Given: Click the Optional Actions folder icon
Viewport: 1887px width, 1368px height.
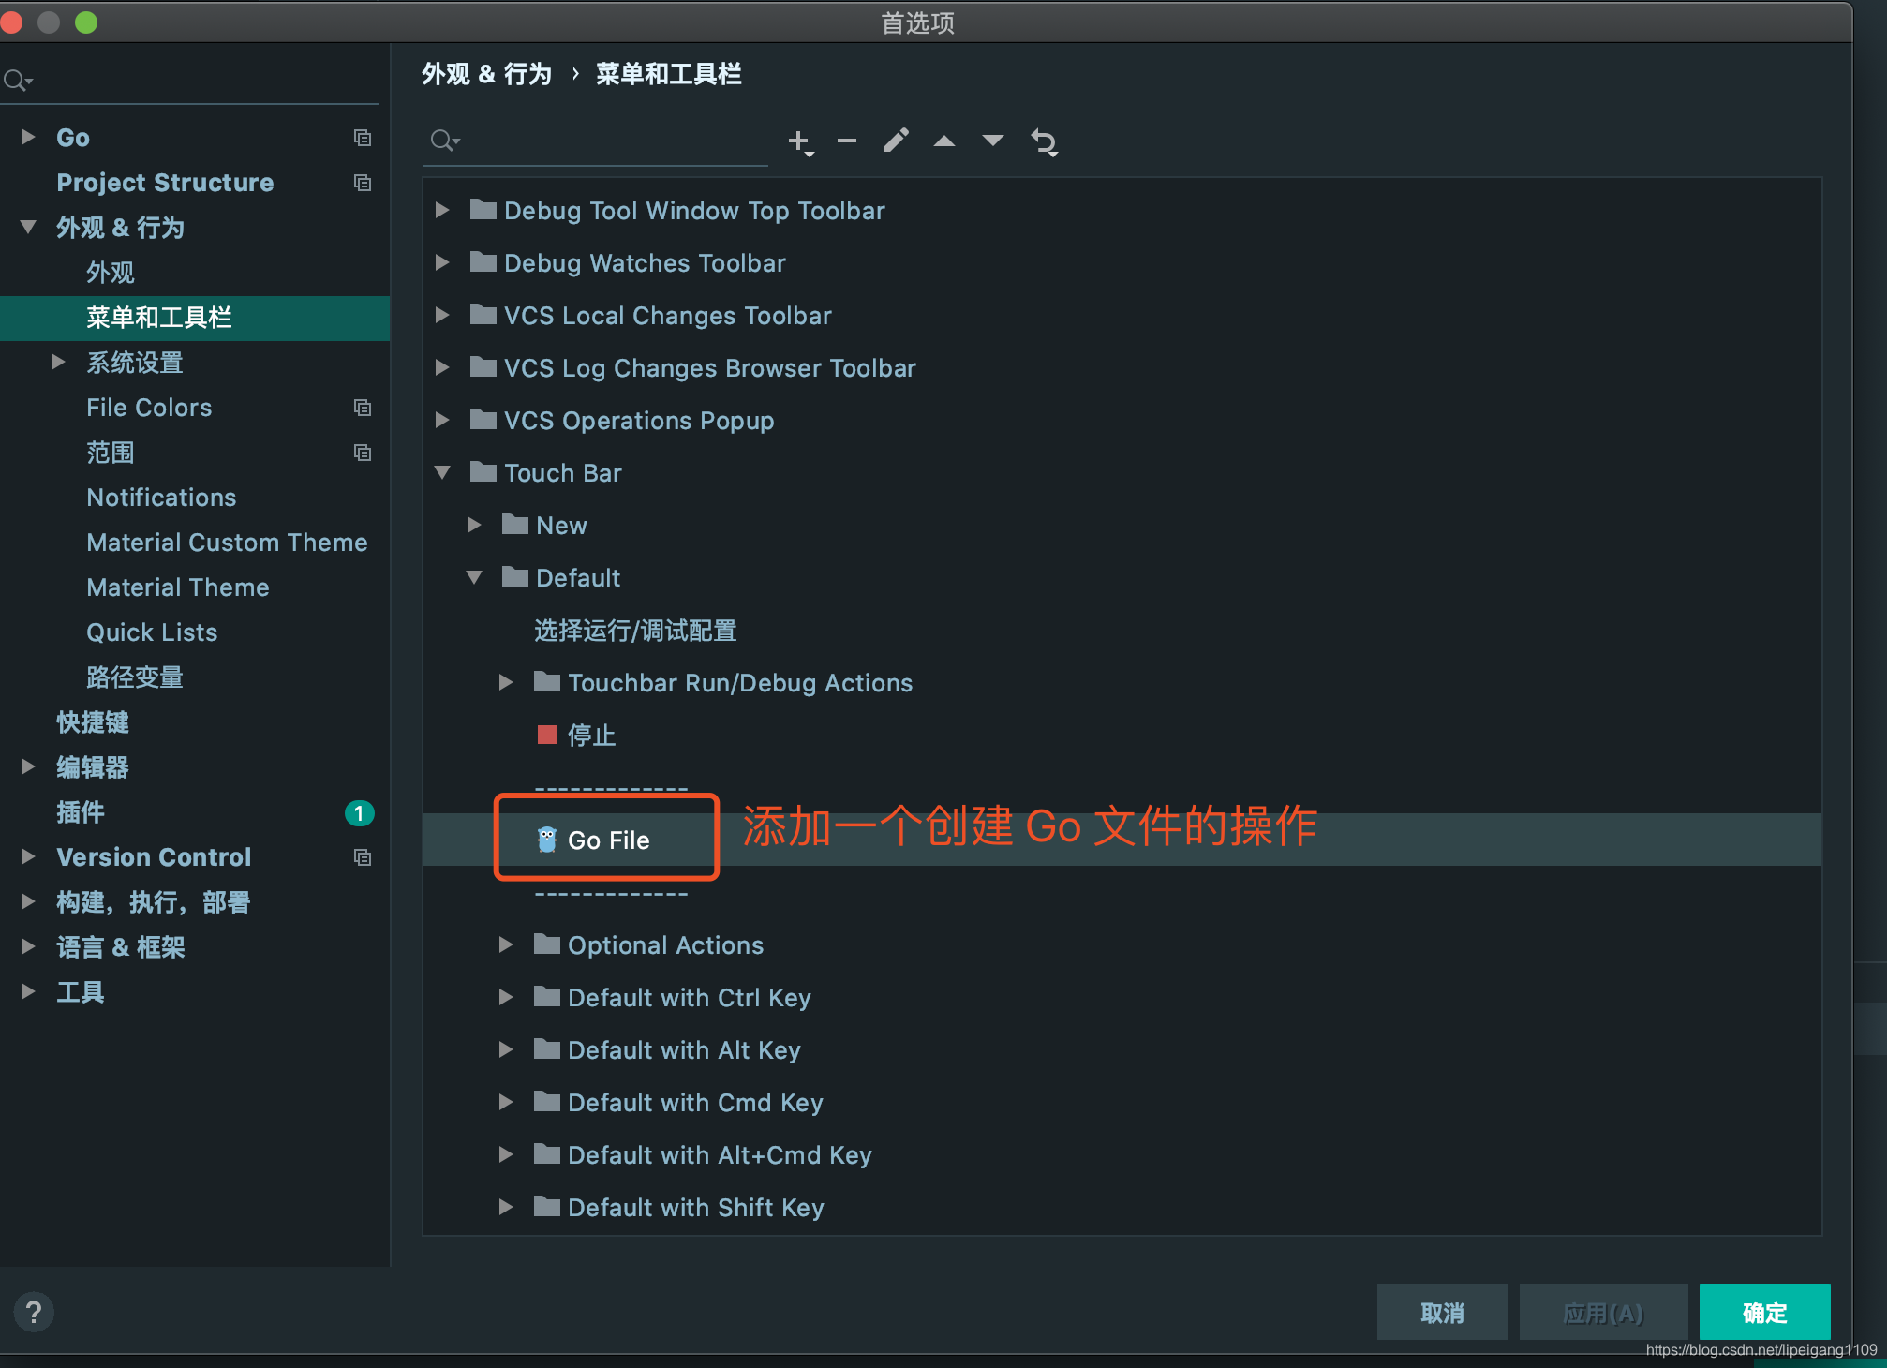Looking at the screenshot, I should (x=547, y=944).
